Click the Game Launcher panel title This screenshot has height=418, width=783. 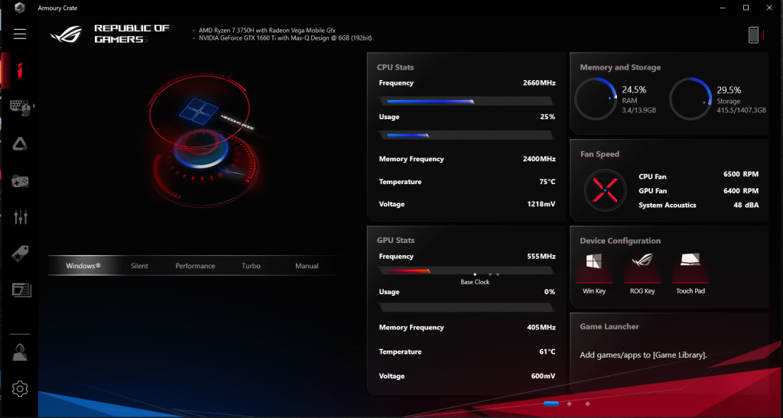point(609,327)
